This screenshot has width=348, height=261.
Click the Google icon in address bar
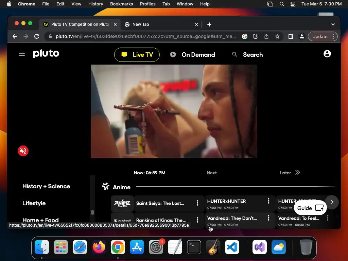[x=245, y=36]
